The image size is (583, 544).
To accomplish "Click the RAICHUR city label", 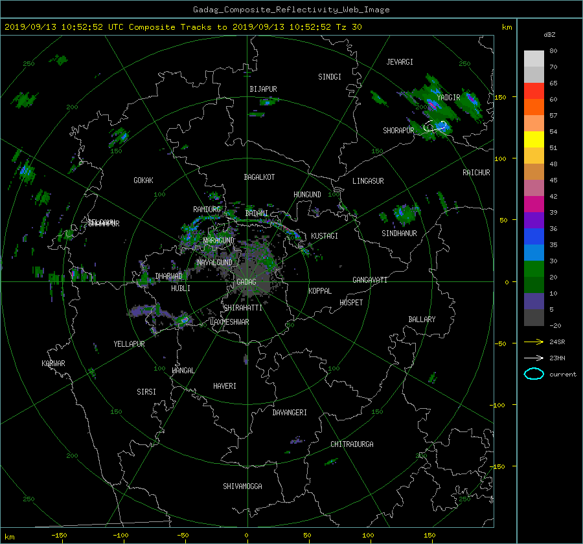I will point(476,173).
